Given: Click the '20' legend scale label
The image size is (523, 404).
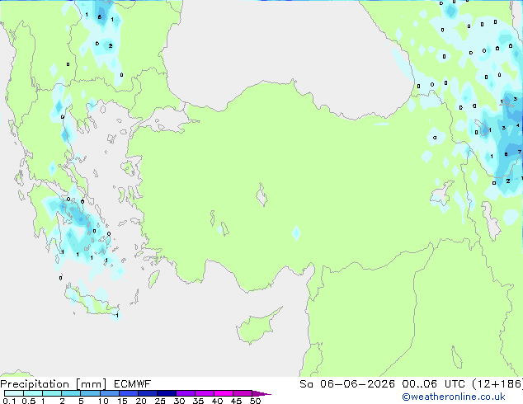Looking at the screenshot, I should pyautogui.click(x=141, y=401).
